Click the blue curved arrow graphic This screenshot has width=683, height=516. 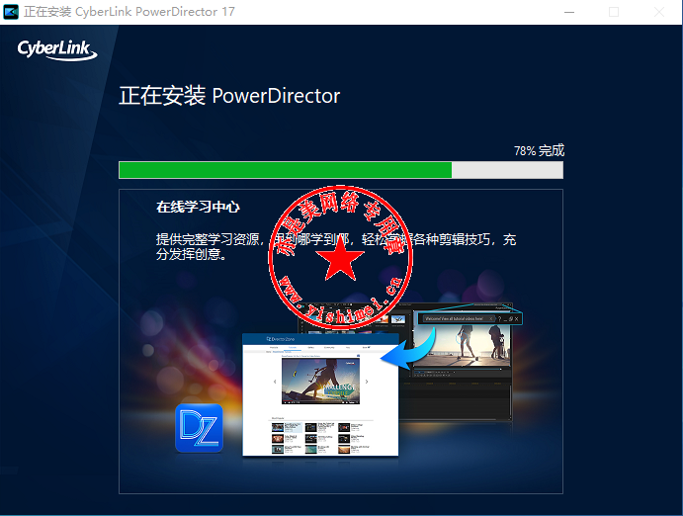pos(408,350)
